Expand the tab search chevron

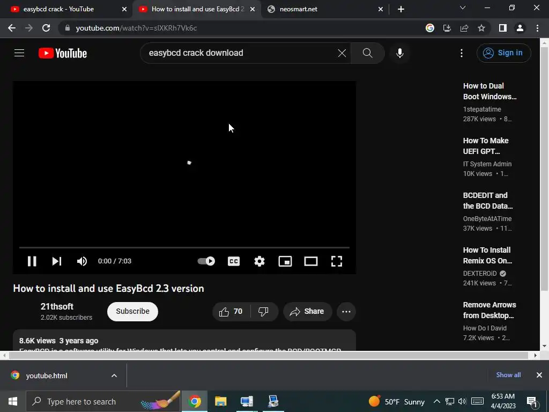tap(463, 8)
